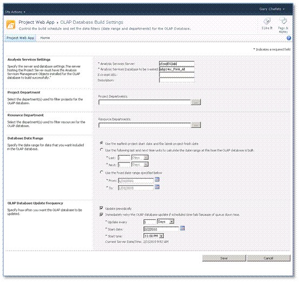Select earliest project start date radio option
This screenshot has width=299, height=282.
102,143
